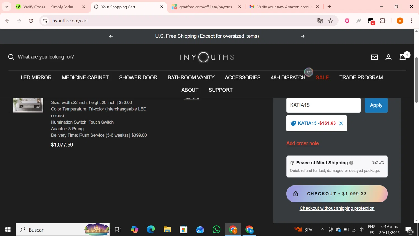Screen dimensions: 419x236
Task: Remove the applied KATIA15 coupon
Action: [341, 124]
